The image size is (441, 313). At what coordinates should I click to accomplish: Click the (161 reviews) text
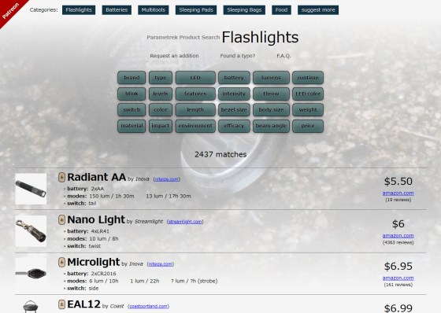coord(398,285)
